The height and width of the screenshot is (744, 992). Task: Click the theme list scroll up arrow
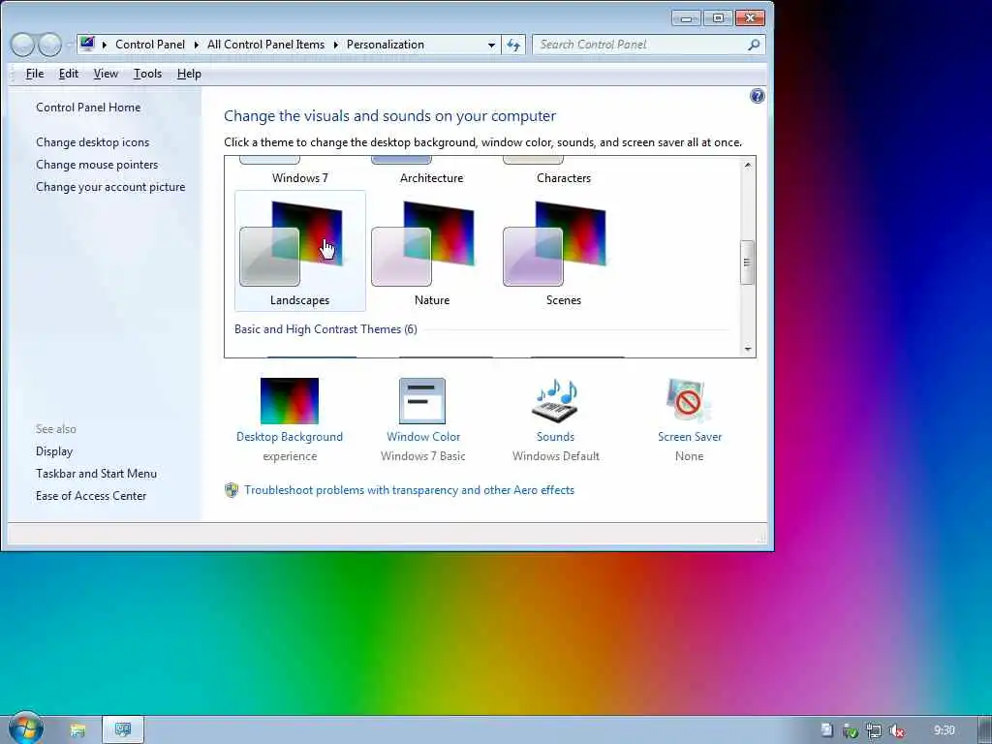coord(747,165)
